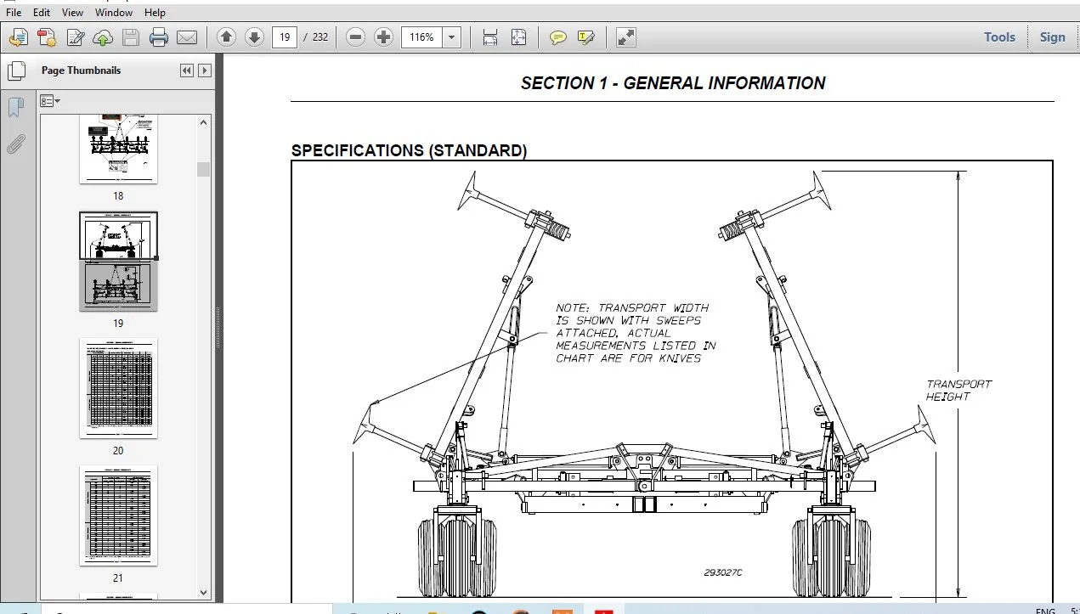Open the Attachments paperclip panel
The image size is (1080, 614).
pyautogui.click(x=15, y=144)
